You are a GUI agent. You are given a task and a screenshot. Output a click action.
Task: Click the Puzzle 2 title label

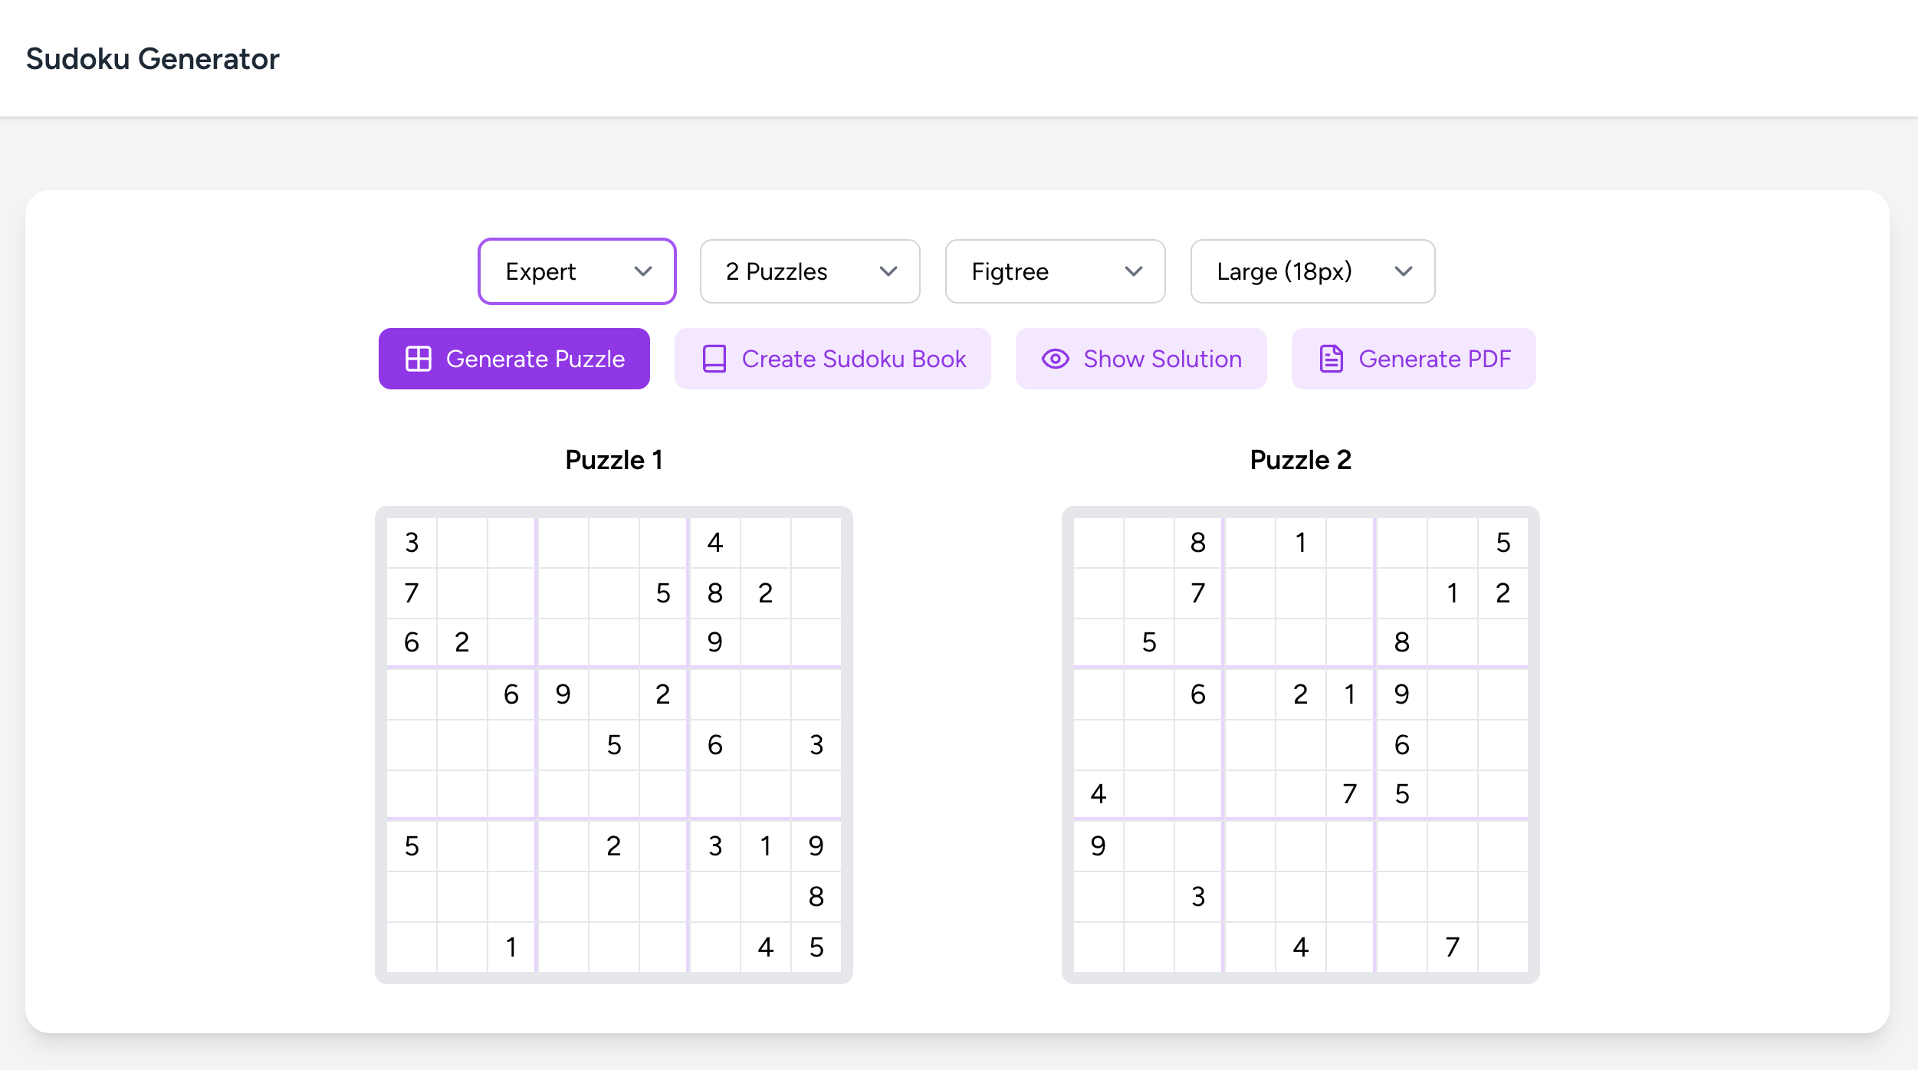pyautogui.click(x=1300, y=460)
